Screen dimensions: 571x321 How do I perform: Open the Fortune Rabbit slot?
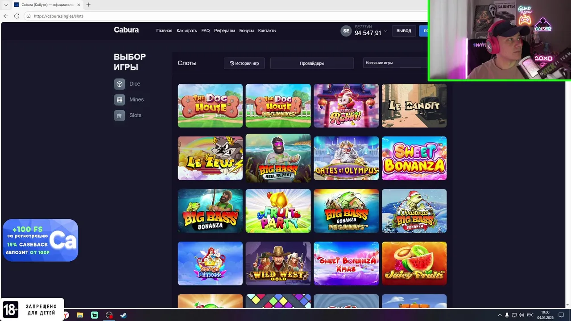point(346,106)
